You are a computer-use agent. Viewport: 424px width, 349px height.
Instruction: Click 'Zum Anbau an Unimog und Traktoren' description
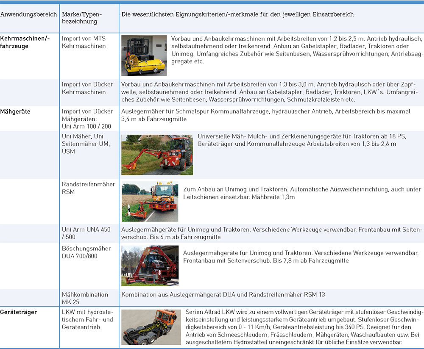(x=302, y=193)
